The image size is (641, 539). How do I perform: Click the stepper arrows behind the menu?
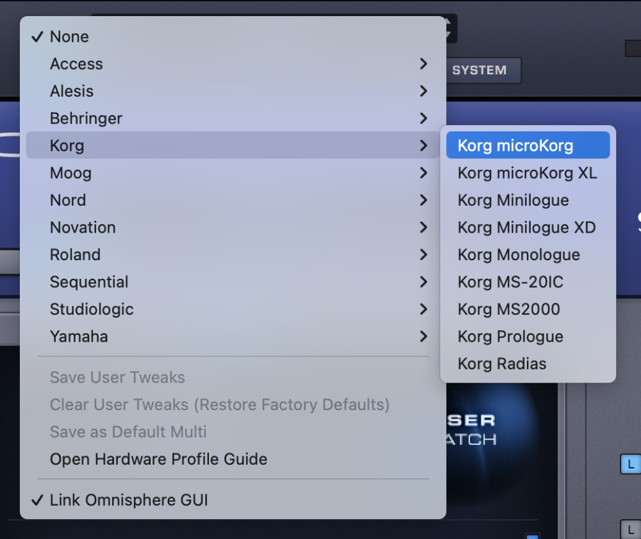[x=451, y=29]
